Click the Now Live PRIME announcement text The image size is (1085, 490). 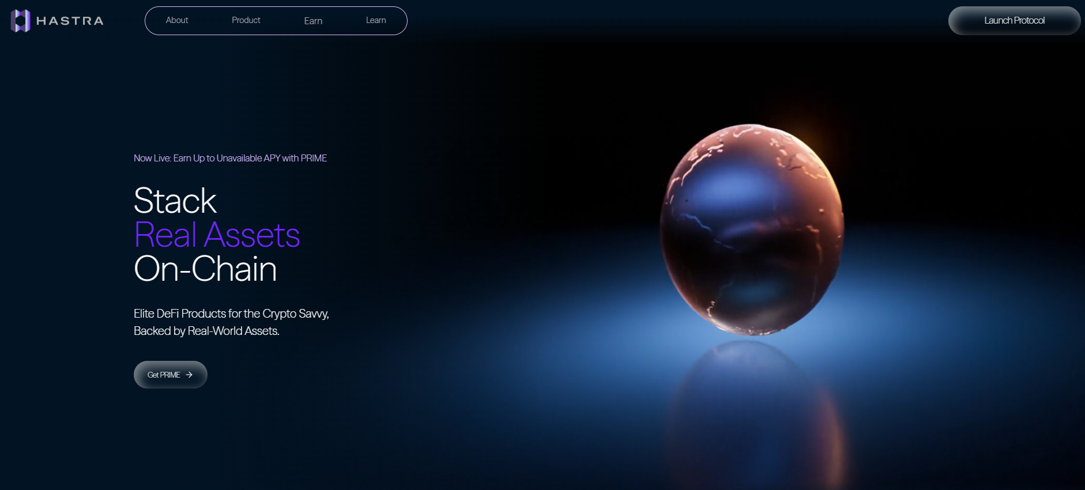(230, 158)
